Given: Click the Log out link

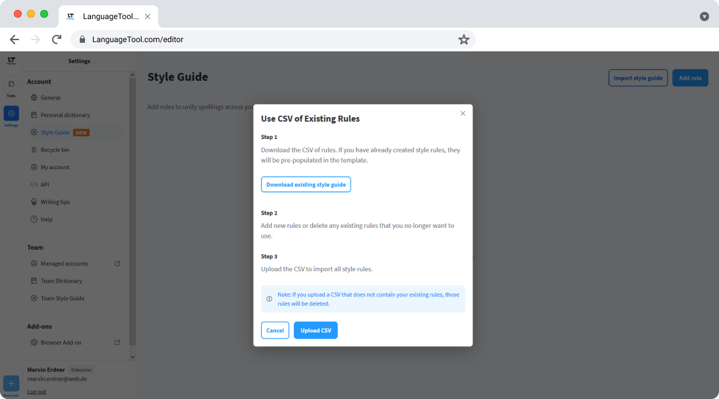Looking at the screenshot, I should [x=37, y=392].
